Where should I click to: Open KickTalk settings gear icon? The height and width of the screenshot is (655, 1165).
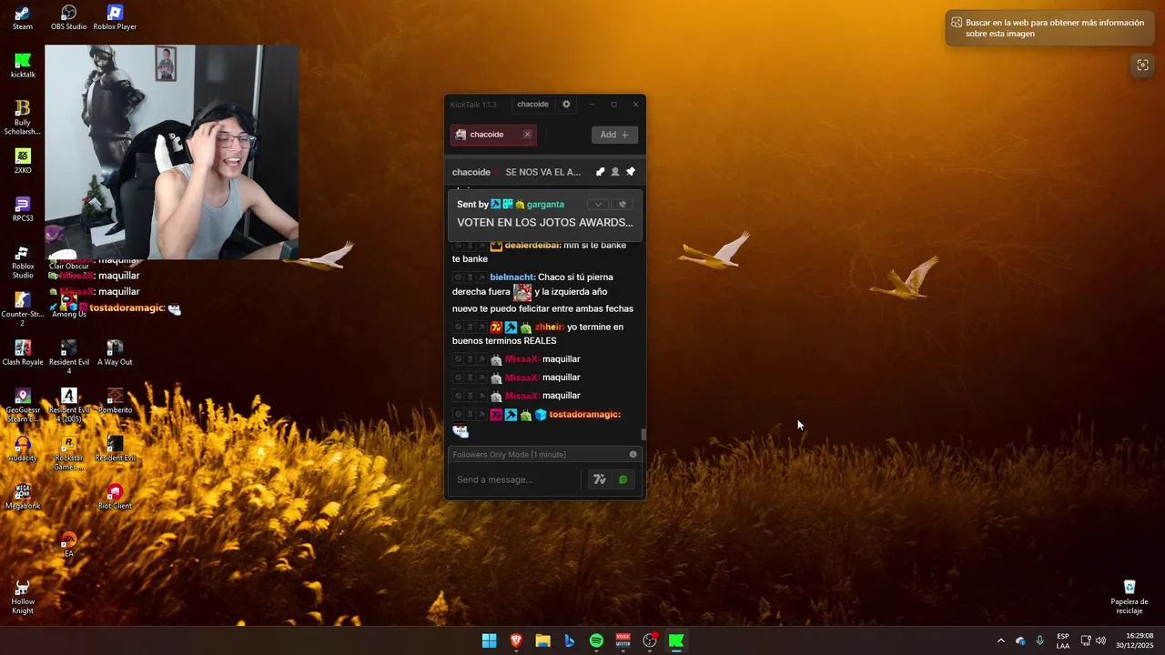click(566, 104)
